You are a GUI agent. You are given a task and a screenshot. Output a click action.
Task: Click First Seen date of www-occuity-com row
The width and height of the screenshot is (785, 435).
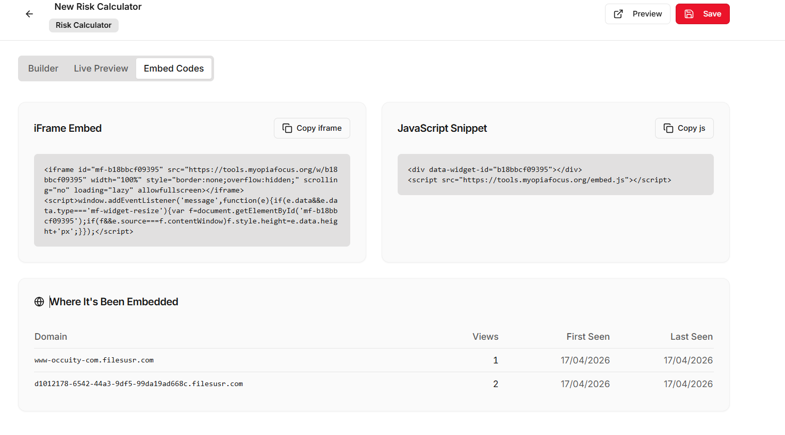(585, 360)
